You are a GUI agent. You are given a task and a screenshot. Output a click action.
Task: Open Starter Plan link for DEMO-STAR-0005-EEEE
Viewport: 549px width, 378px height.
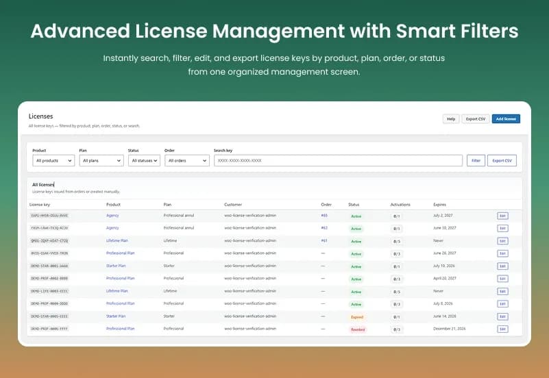pos(116,316)
